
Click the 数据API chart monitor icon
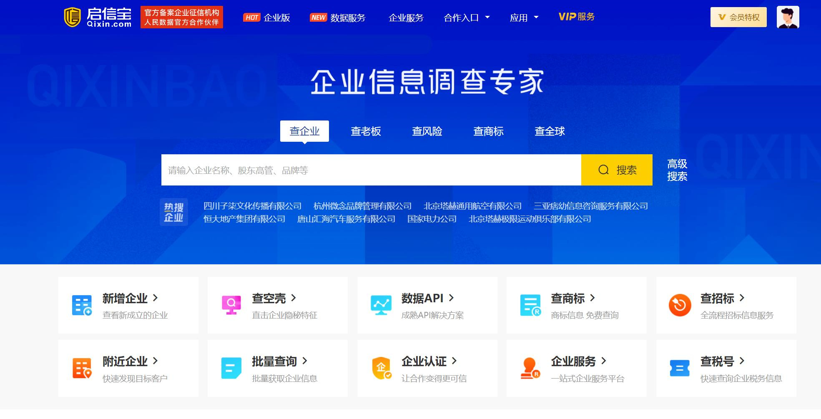381,305
